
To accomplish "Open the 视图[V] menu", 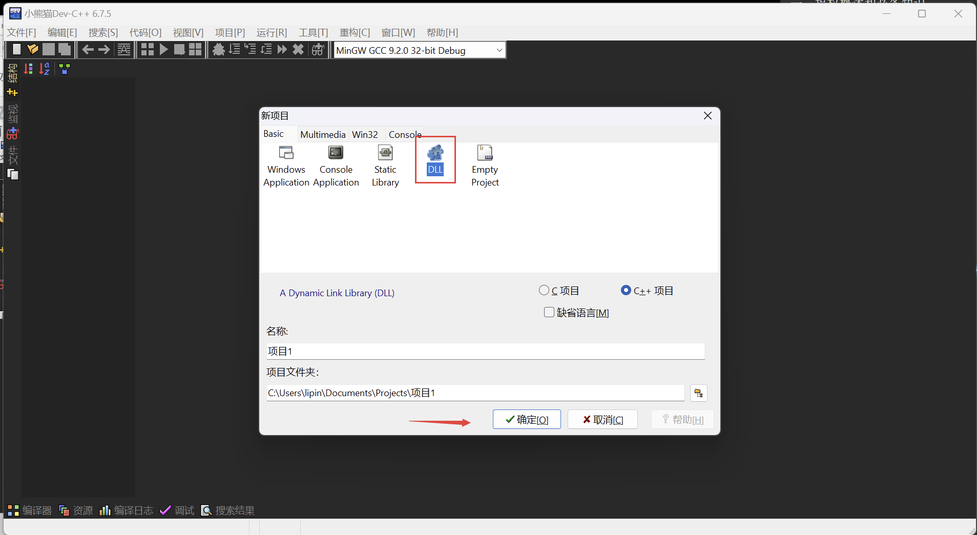I will (188, 32).
